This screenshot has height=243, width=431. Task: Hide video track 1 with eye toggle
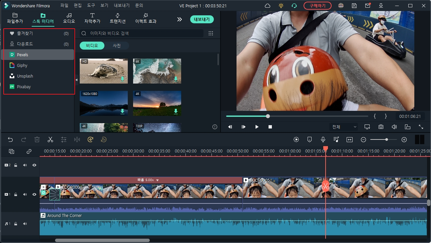(x=34, y=194)
